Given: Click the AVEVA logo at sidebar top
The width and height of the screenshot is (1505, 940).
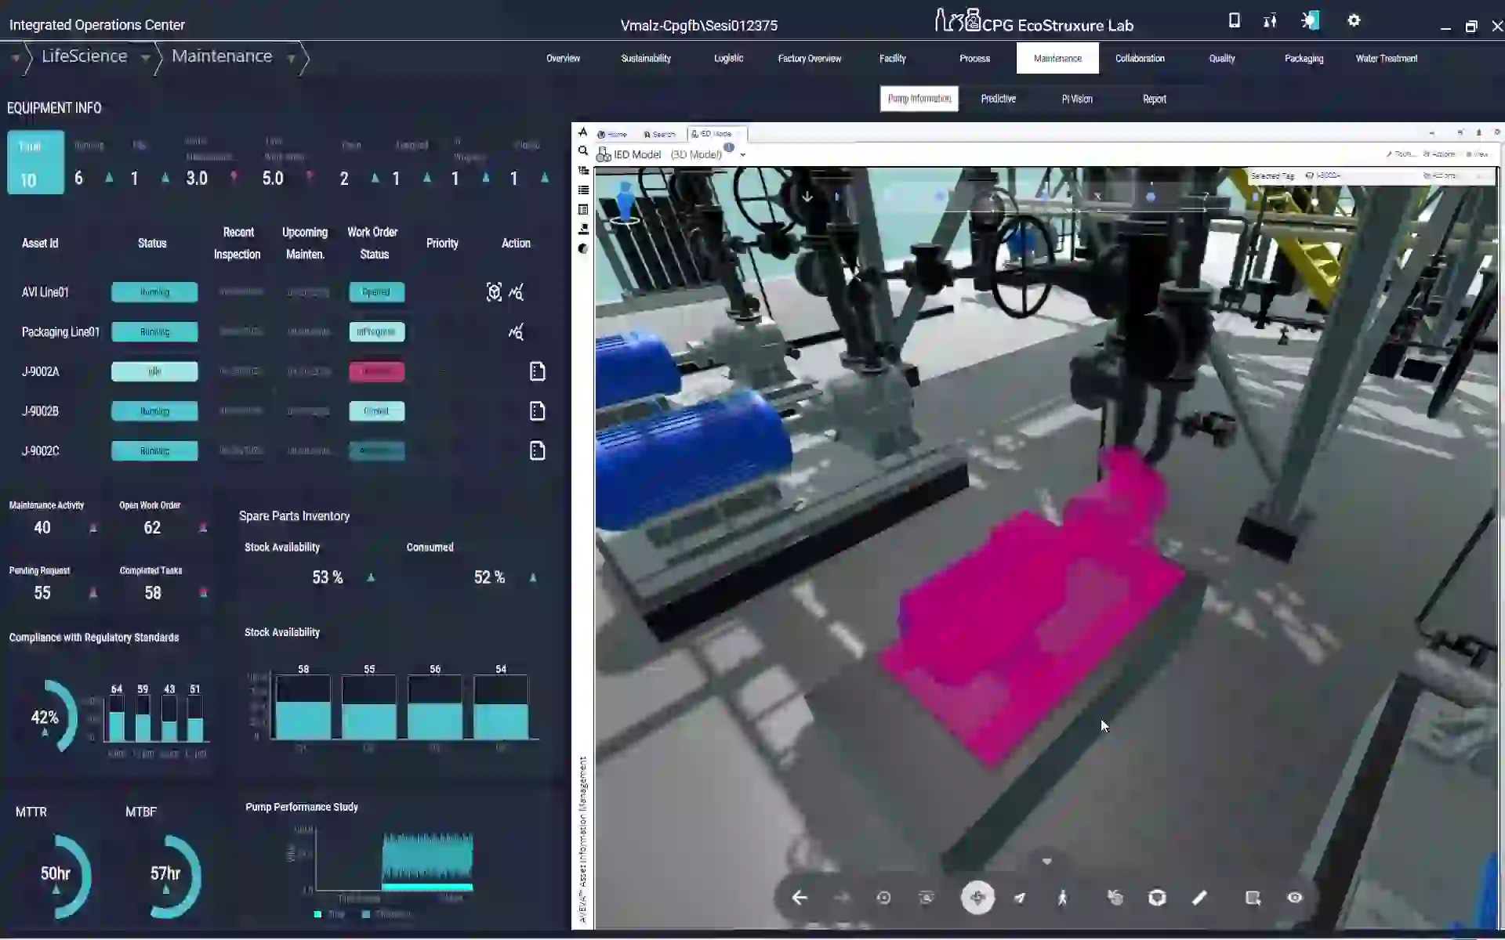Looking at the screenshot, I should [x=583, y=132].
